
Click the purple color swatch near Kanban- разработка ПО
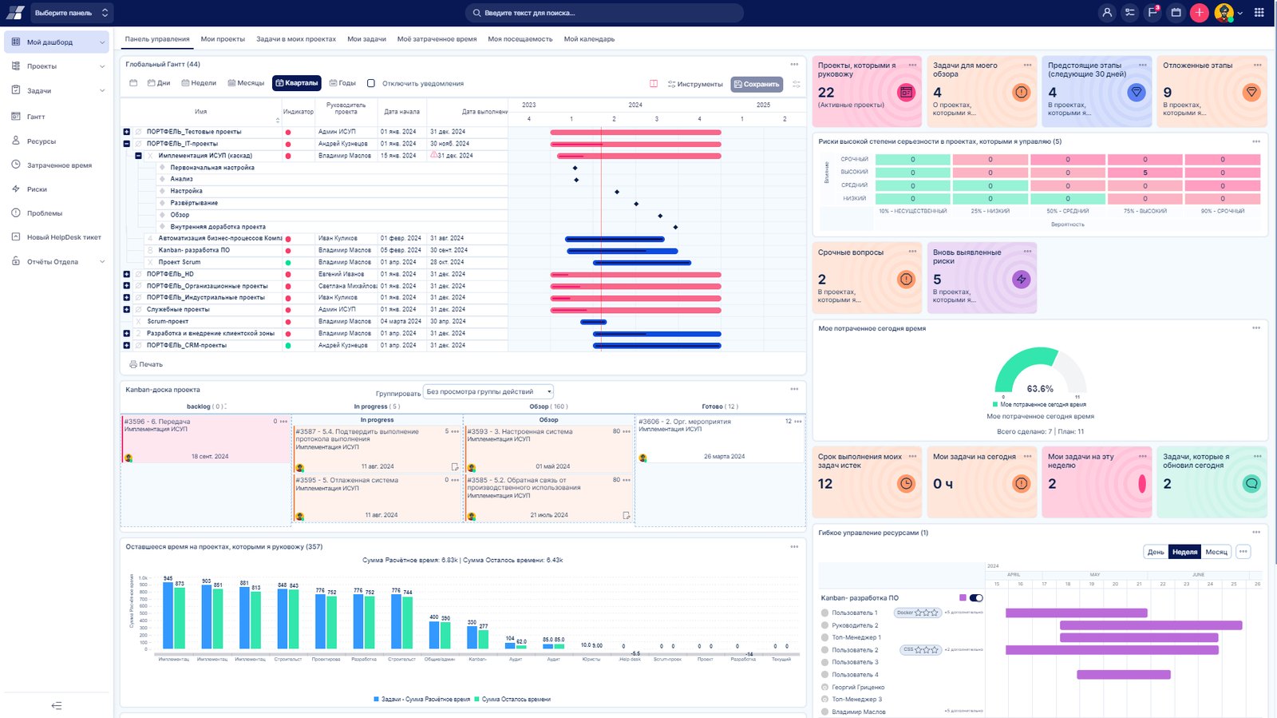point(963,597)
